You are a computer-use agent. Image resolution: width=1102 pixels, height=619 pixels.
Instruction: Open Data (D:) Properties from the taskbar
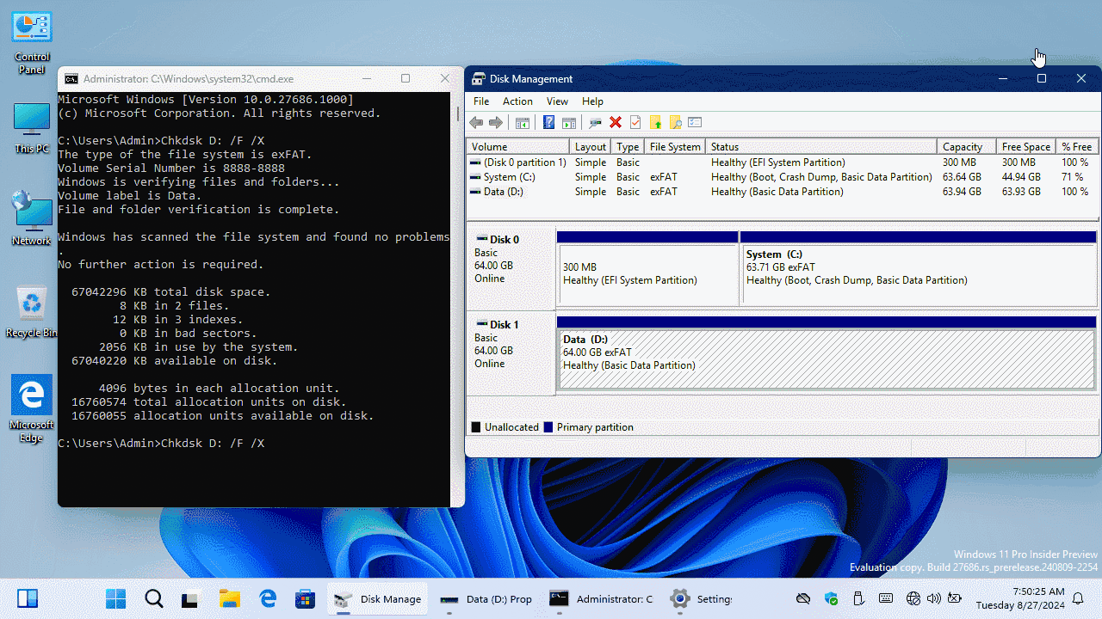tap(486, 599)
